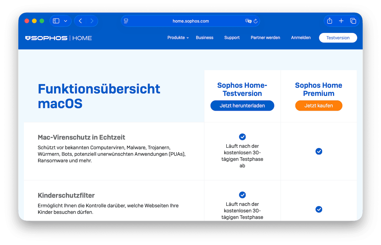This screenshot has width=381, height=245.
Task: Open the chevron next to the sidebar button
Action: (66, 21)
